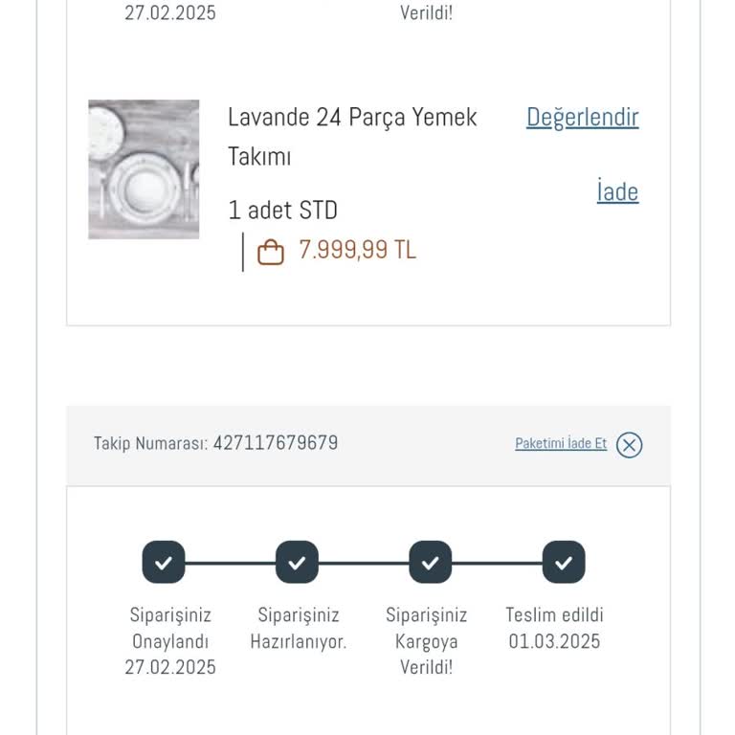Click the checkmark icon above Teslim edildi

[563, 563]
